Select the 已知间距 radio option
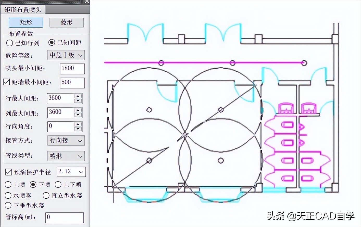Screen dimensions: 361x227 52,42
